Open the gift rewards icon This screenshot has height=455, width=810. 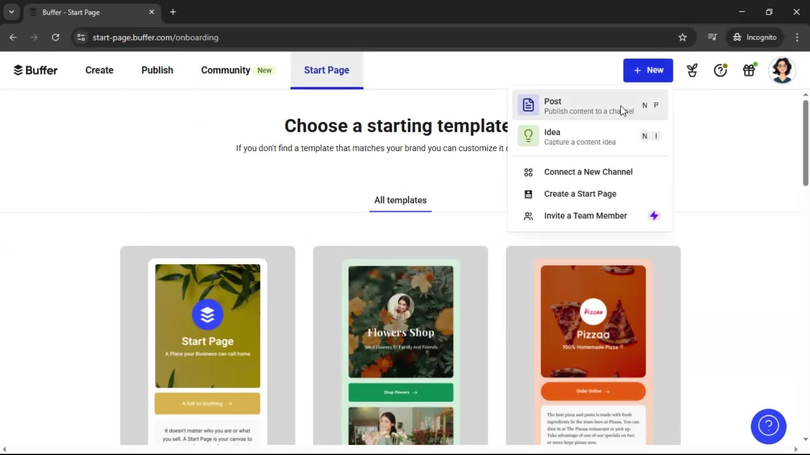749,70
